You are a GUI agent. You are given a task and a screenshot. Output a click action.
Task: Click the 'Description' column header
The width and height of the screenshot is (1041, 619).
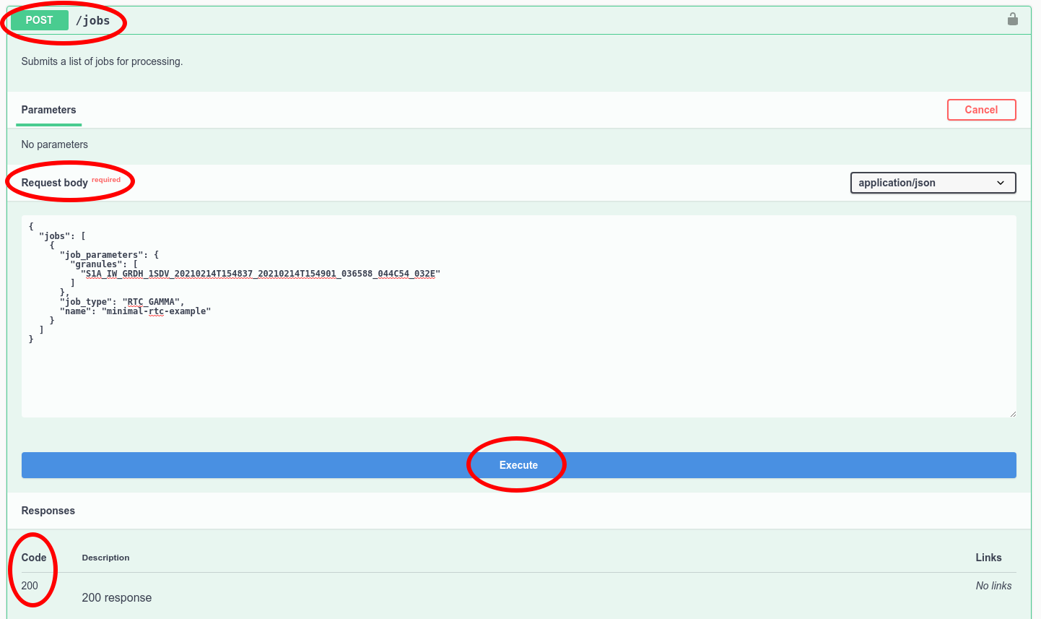pos(106,558)
